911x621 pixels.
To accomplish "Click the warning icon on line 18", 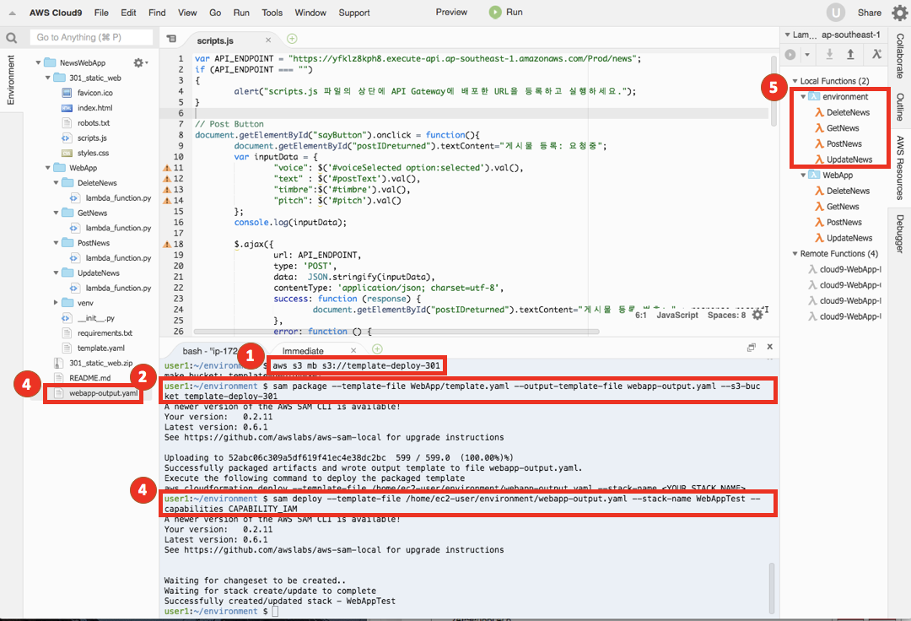I will (167, 245).
